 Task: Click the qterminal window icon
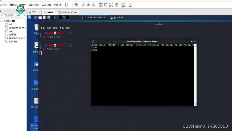[x=41, y=24]
